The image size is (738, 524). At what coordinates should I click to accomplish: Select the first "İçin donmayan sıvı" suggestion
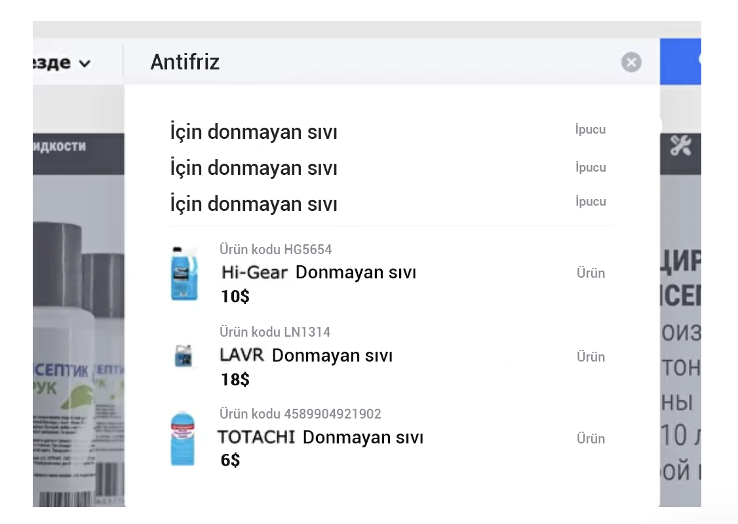click(254, 132)
